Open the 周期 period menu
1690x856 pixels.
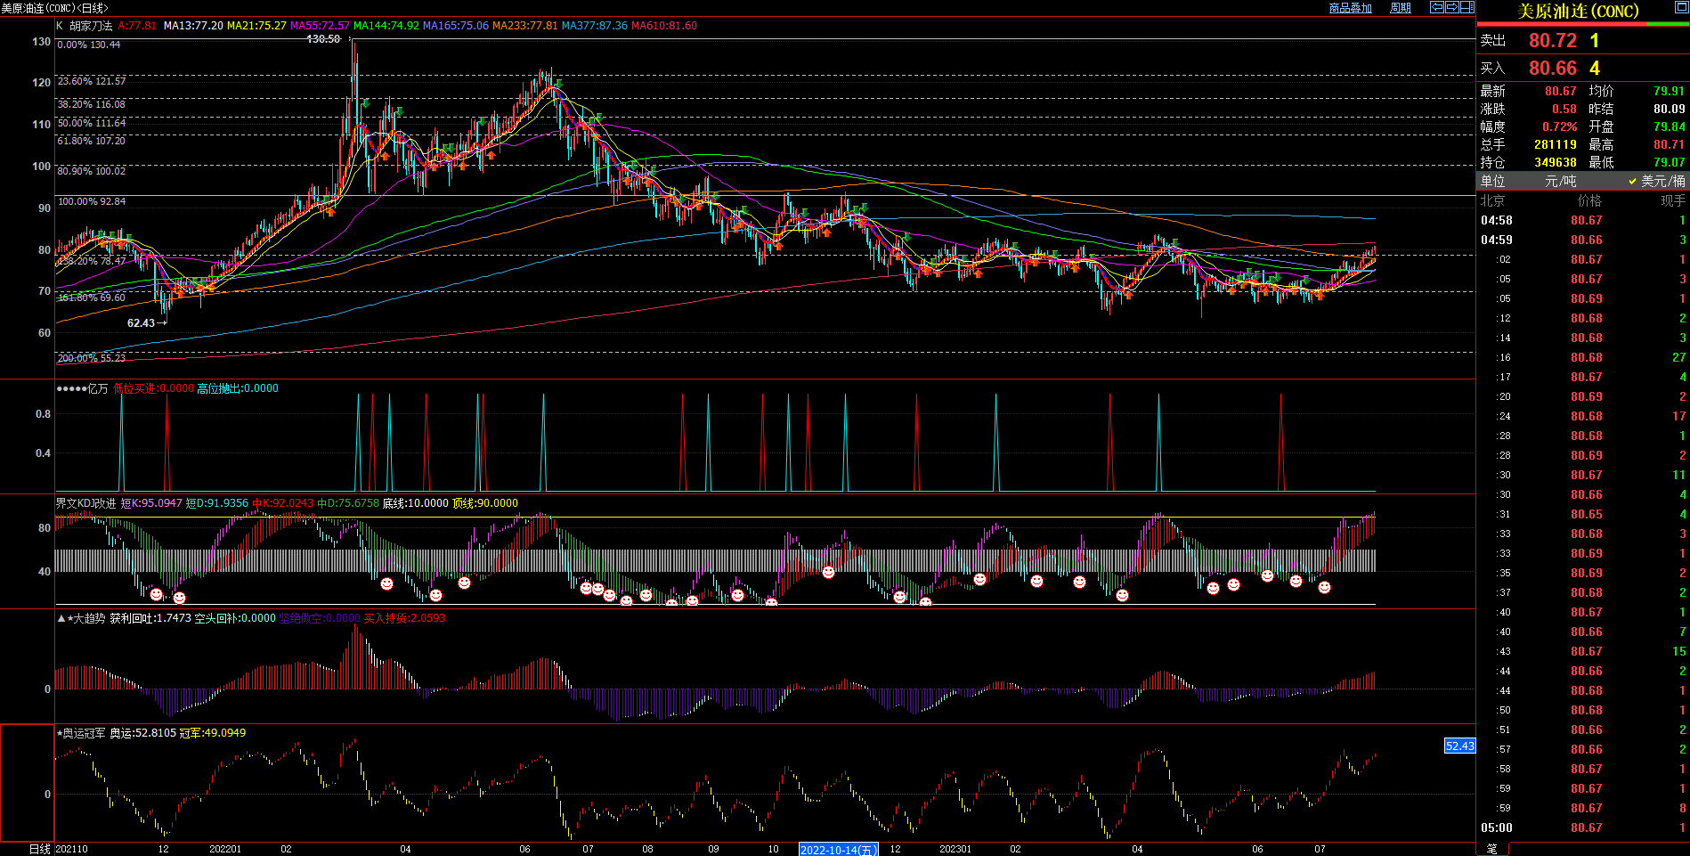point(1401,8)
